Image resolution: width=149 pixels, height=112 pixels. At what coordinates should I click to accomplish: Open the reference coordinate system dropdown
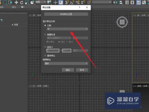41,2
